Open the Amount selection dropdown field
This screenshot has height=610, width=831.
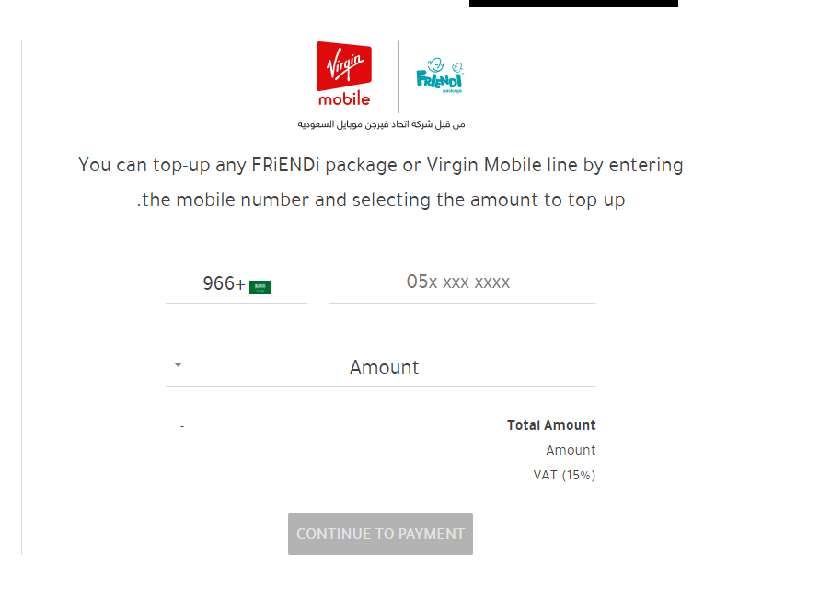380,367
